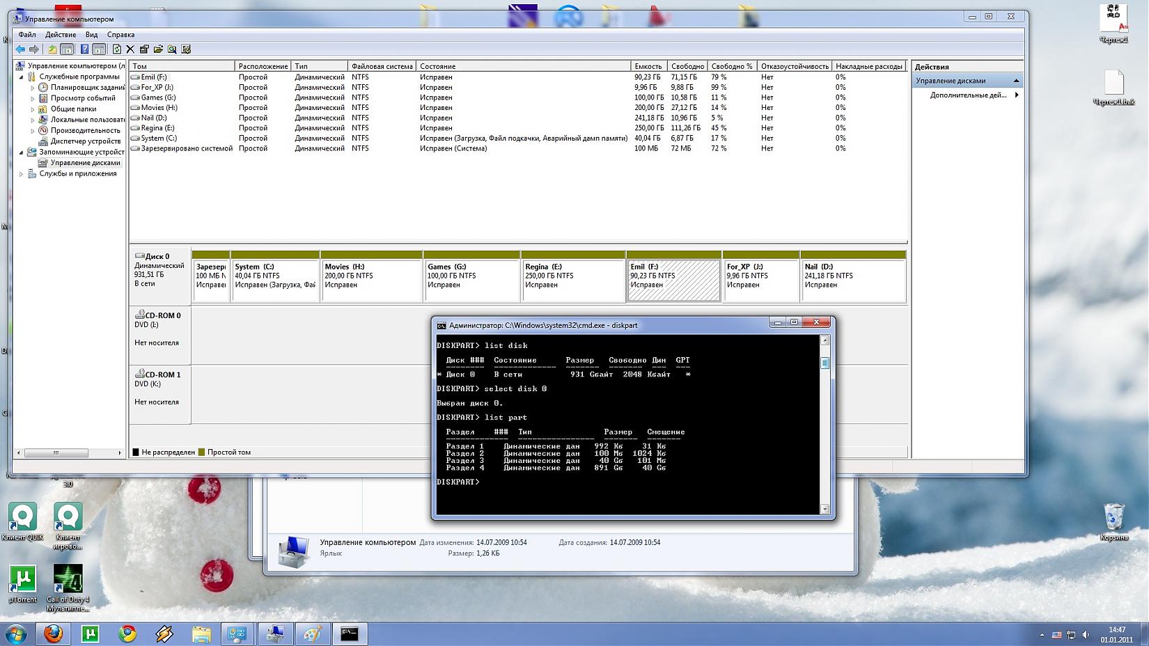Open the Действие menu
Viewport: 1149px width, 646px height.
click(61, 34)
